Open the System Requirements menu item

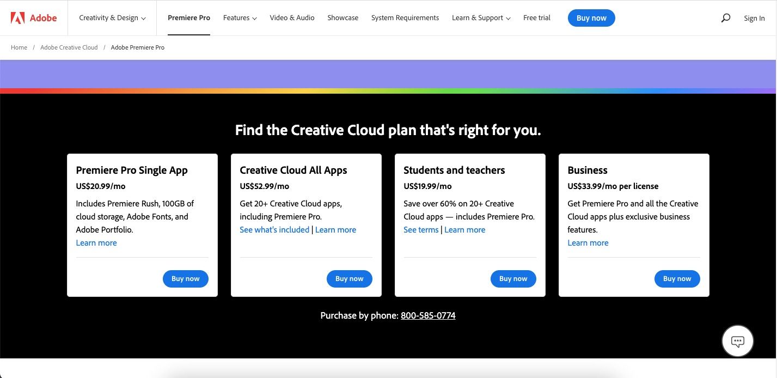click(405, 18)
